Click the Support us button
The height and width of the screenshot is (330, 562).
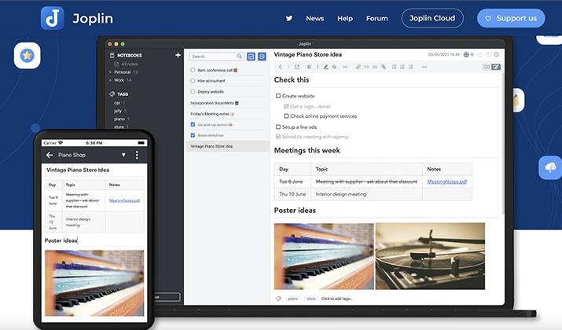click(510, 18)
